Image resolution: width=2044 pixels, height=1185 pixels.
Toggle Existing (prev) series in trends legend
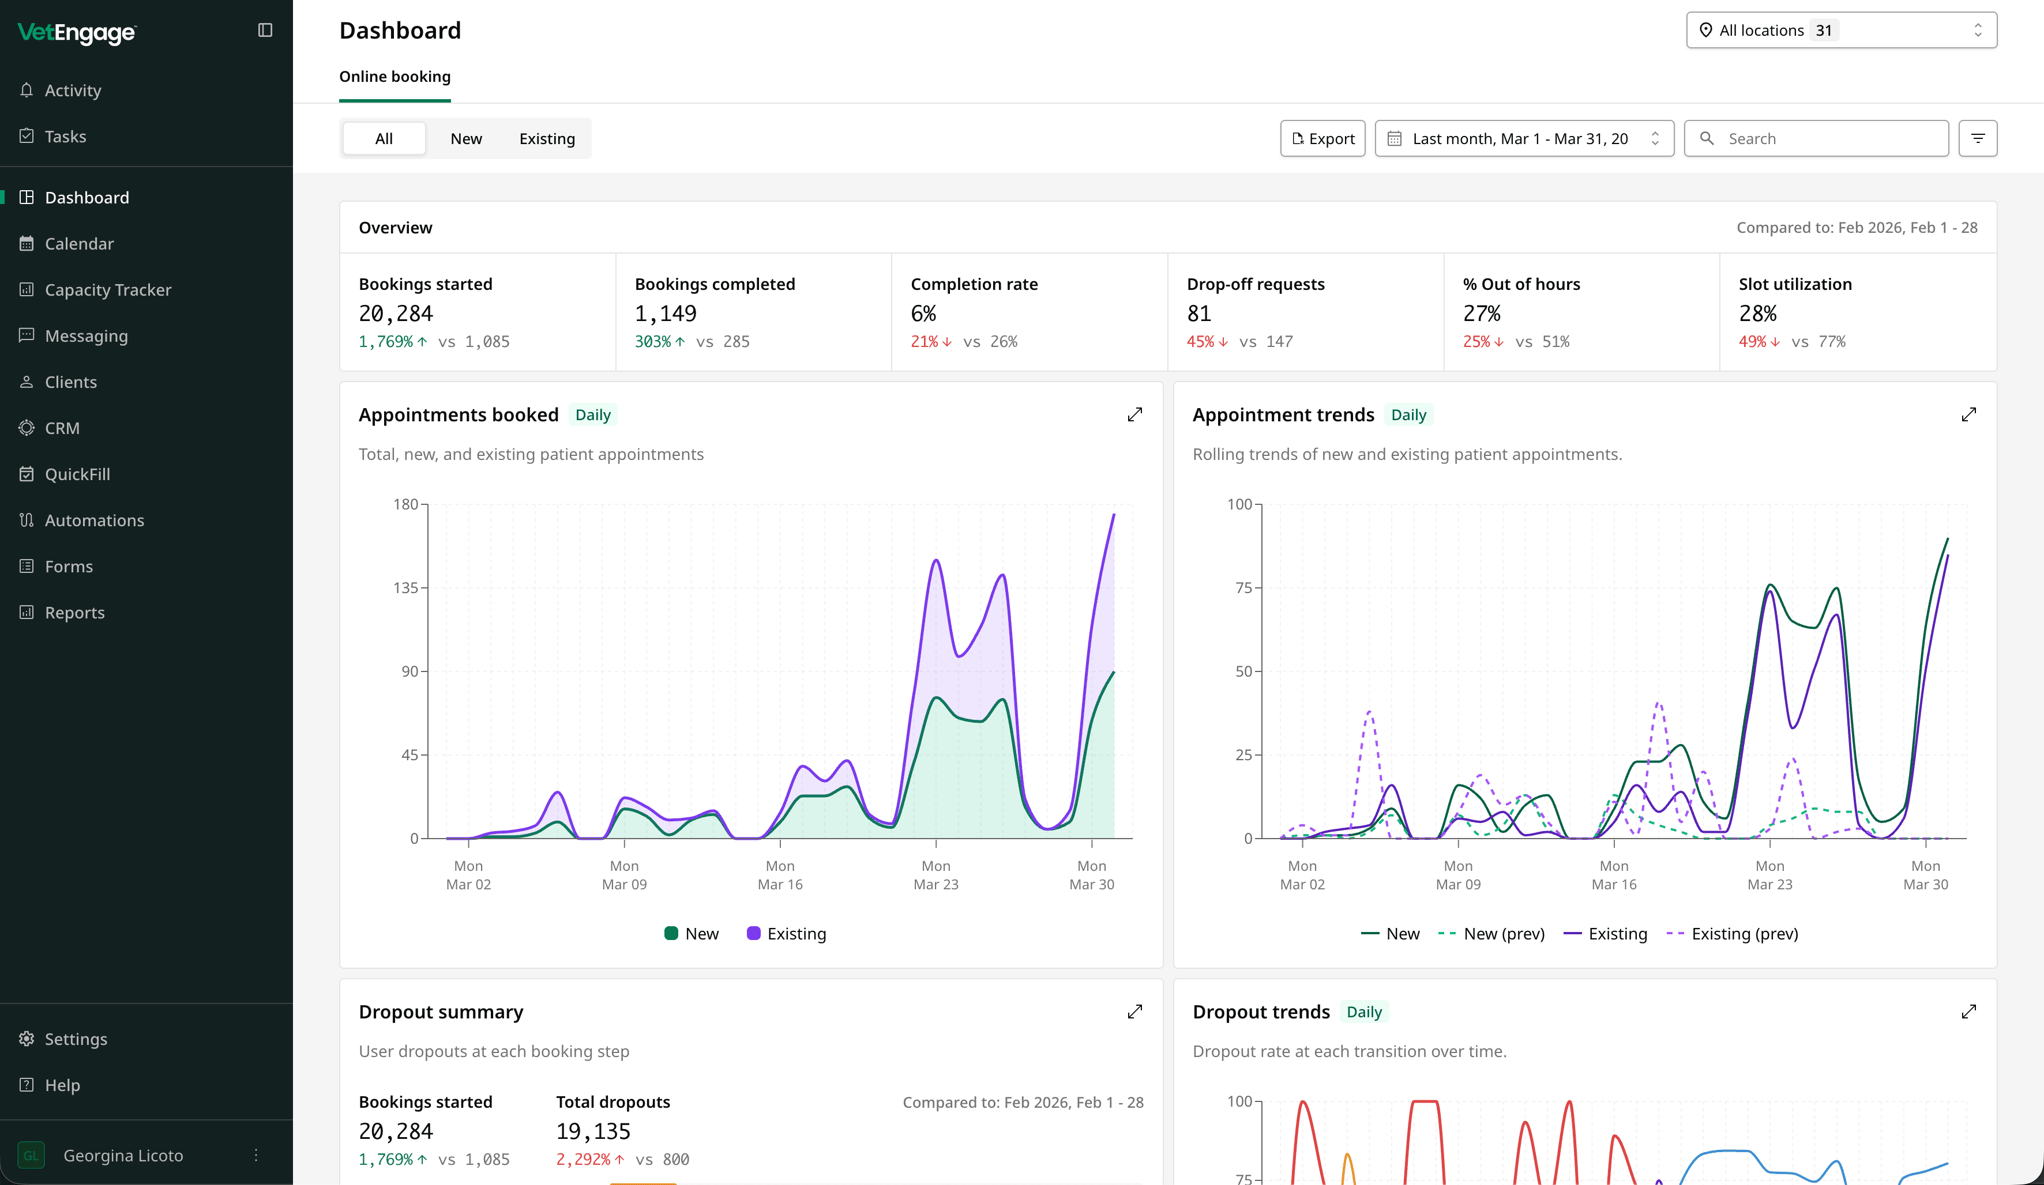coord(1732,934)
